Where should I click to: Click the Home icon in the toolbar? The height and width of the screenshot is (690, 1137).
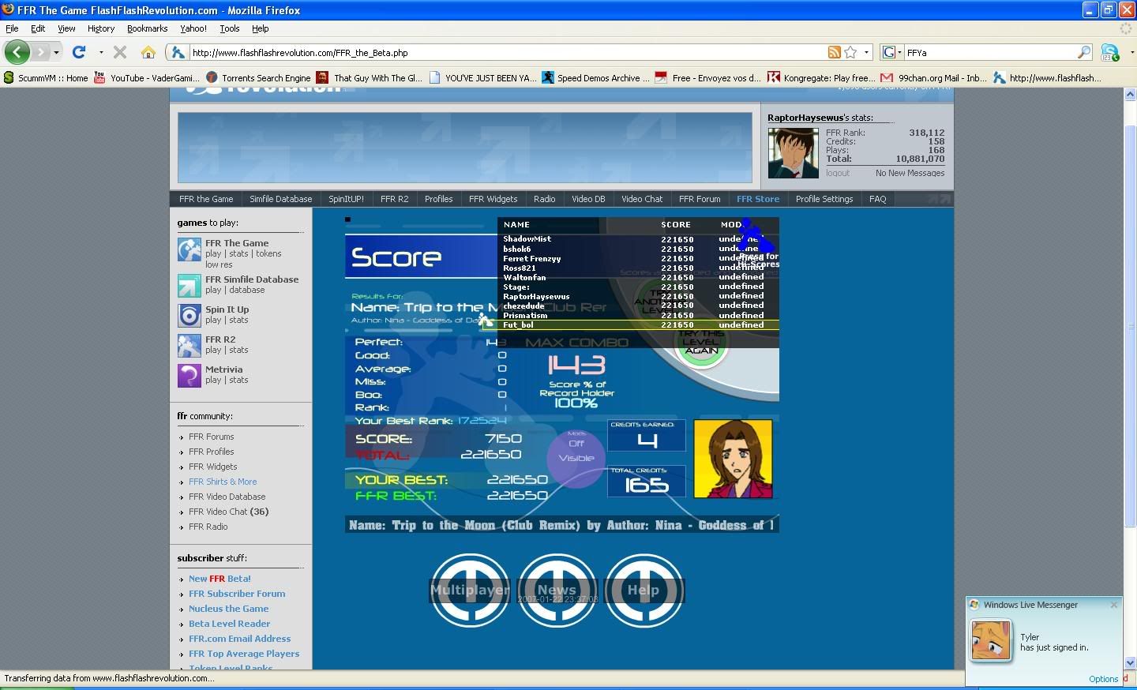(148, 52)
